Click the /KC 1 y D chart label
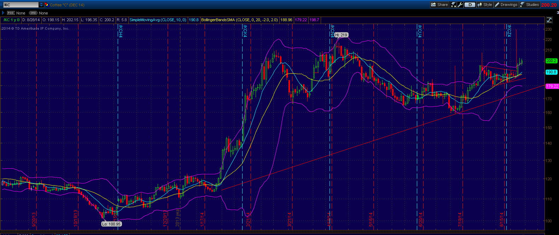The width and height of the screenshot is (559, 235). point(12,20)
